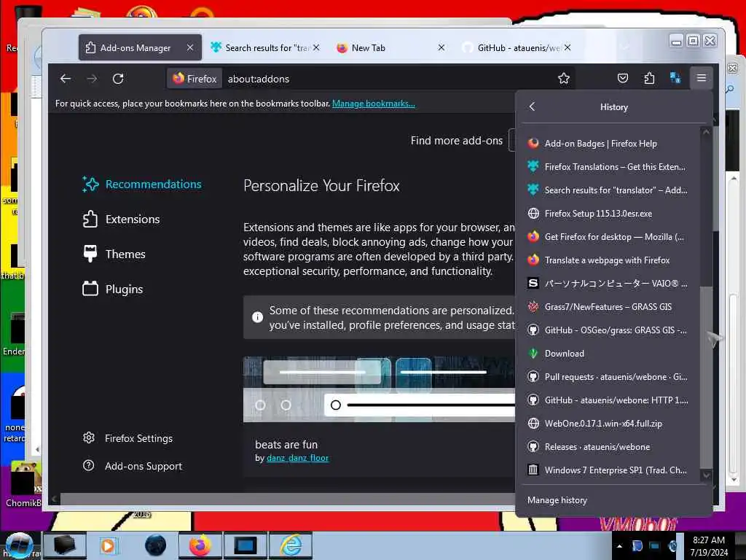Open Firefox Settings from sidebar
Viewport: 746px width, 560px height.
[x=127, y=438]
